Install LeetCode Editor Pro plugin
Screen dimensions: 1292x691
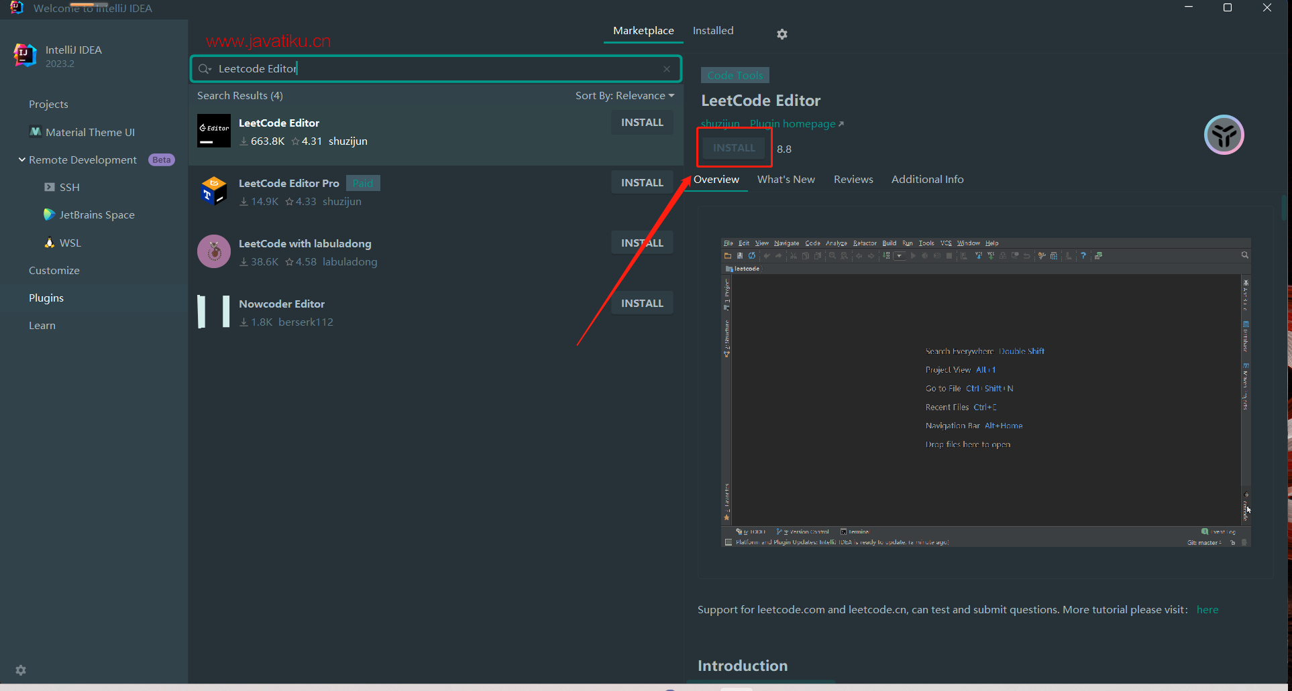point(642,183)
